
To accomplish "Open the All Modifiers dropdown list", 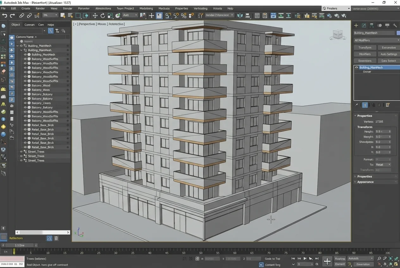I will pos(377,40).
